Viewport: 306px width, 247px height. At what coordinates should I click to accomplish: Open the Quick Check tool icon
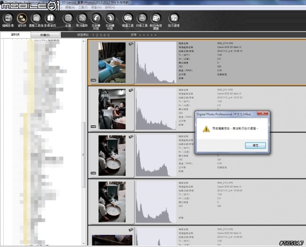point(128,20)
